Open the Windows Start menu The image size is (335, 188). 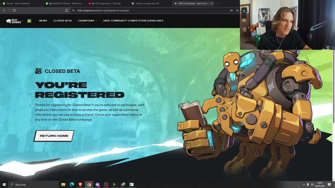(4, 184)
